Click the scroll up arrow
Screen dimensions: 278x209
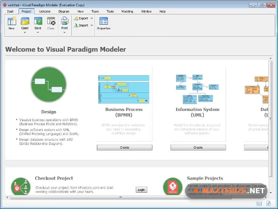click(271, 59)
